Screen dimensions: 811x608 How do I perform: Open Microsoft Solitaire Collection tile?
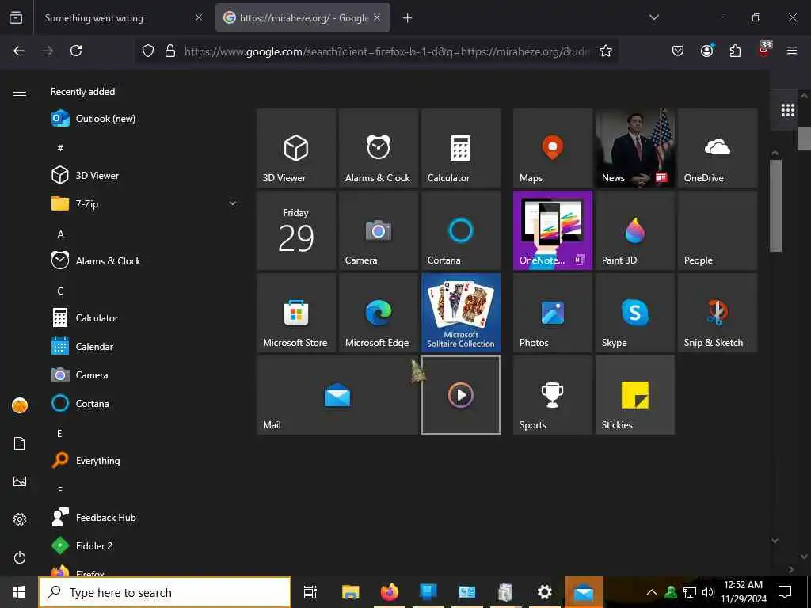[461, 313]
